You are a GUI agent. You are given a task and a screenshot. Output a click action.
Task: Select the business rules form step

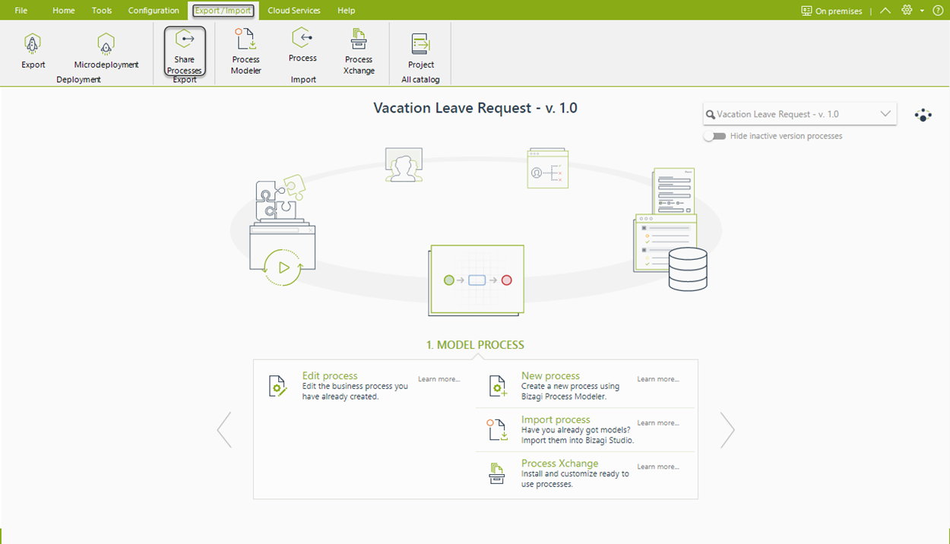(548, 168)
